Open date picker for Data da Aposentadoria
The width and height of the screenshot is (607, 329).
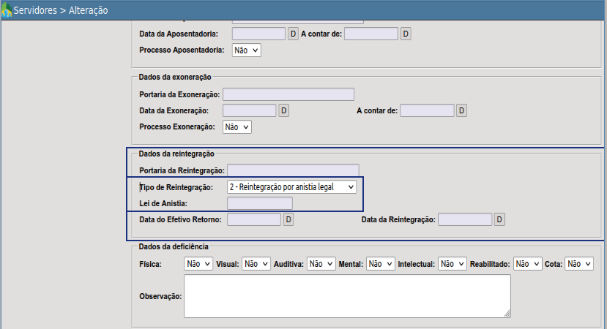click(x=293, y=34)
